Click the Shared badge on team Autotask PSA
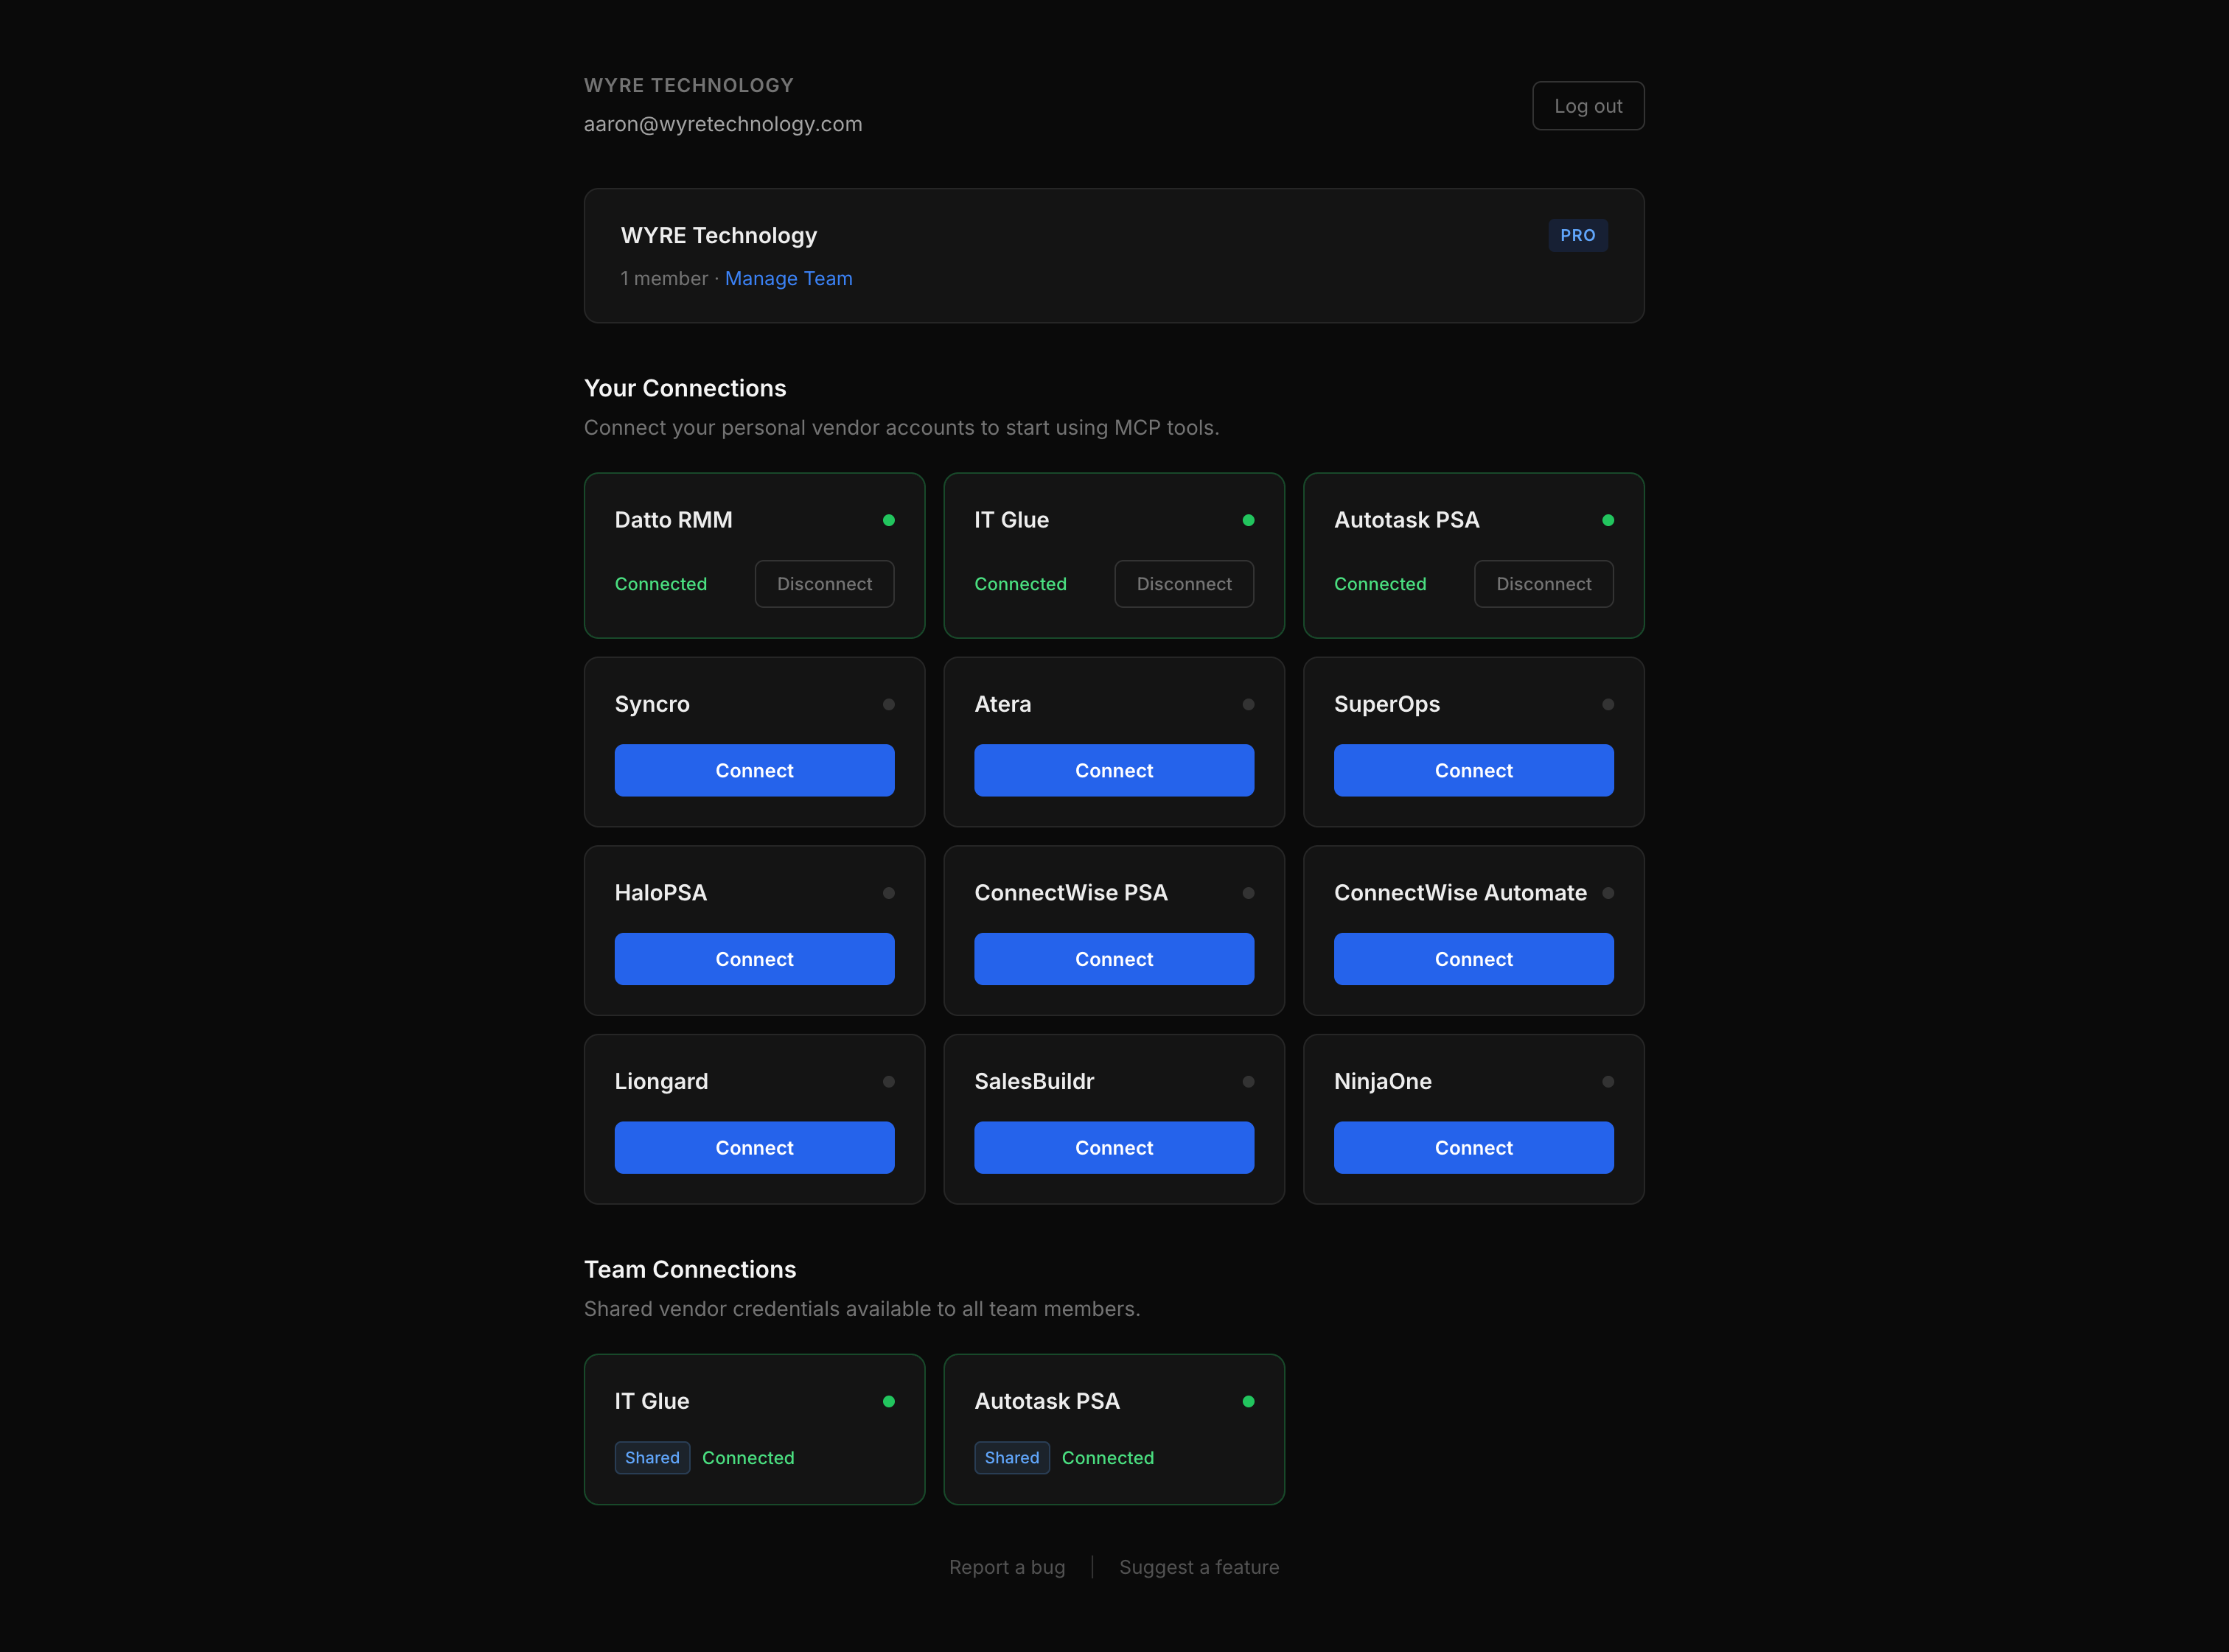Screen dimensions: 2229x1652 pyautogui.click(x=1011, y=1457)
